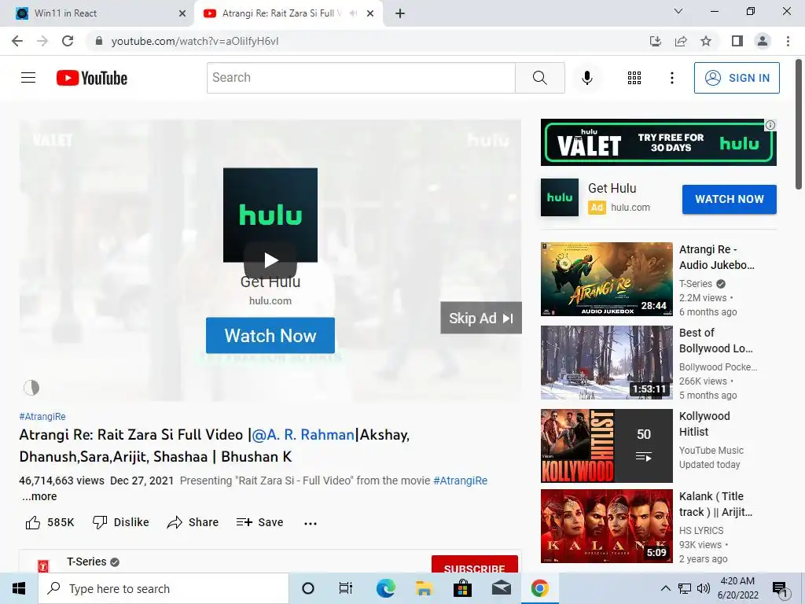Mute the tab's audio speaker icon
The width and height of the screenshot is (805, 604).
pyautogui.click(x=353, y=13)
